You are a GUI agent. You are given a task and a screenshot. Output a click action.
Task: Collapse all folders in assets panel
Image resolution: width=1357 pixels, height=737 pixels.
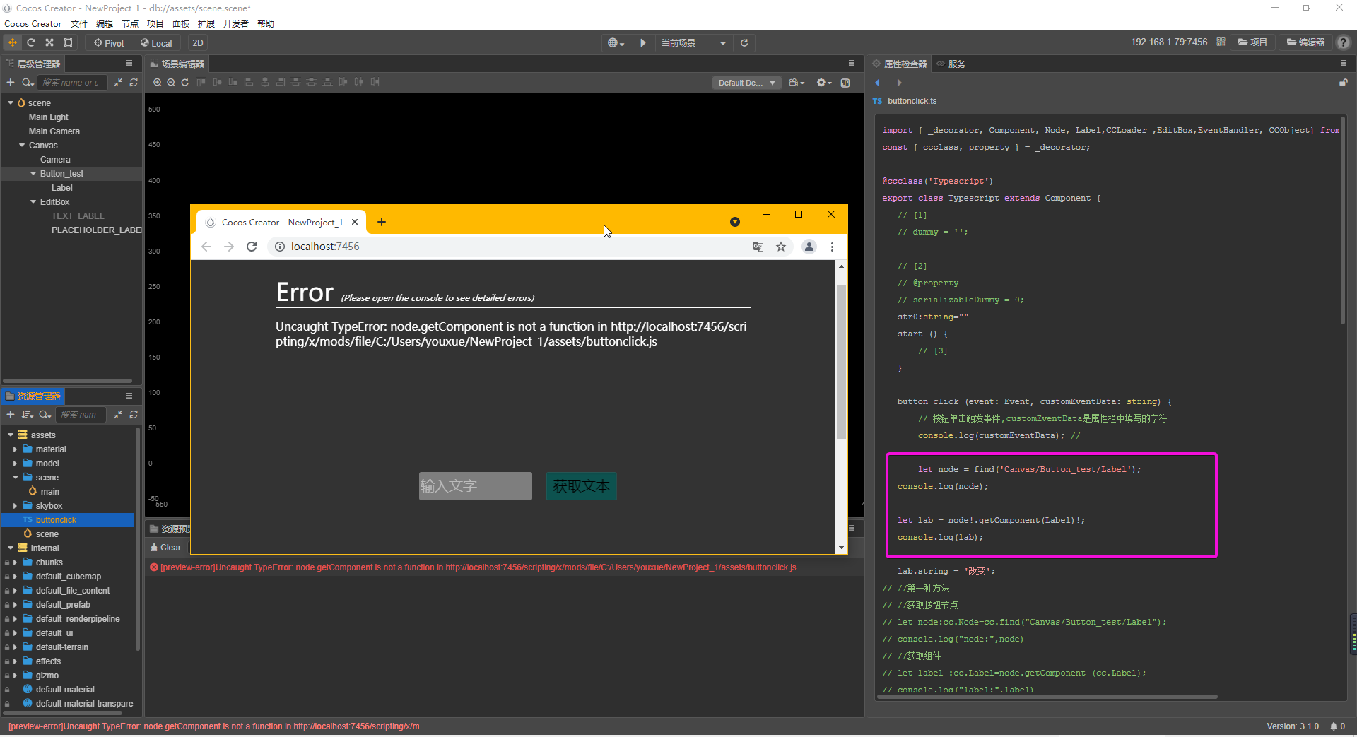[x=118, y=415]
